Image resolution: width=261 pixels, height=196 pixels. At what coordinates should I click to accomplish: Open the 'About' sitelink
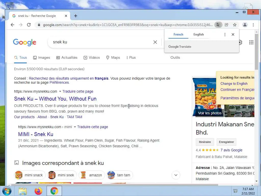[42, 117]
